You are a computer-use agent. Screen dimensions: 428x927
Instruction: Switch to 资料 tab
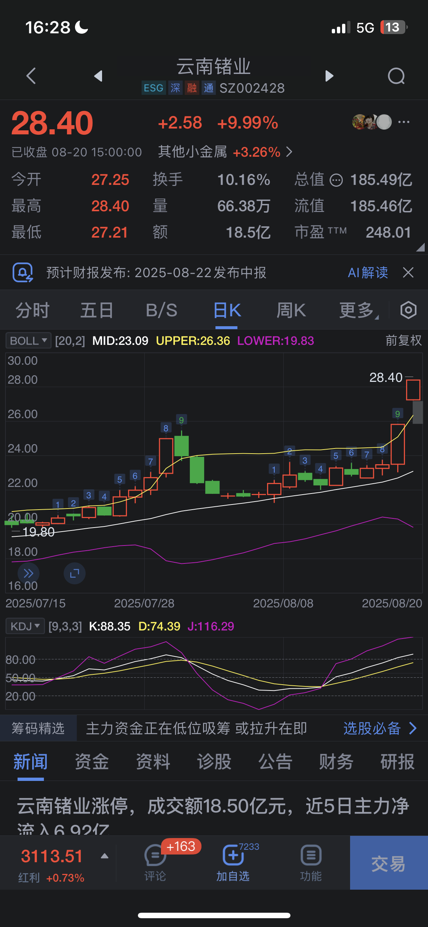tap(153, 762)
